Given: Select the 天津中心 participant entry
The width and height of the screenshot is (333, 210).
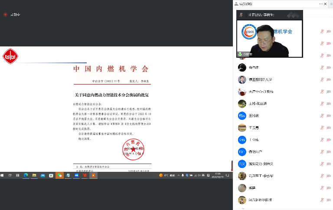Looking at the screenshot, I should (x=261, y=92).
